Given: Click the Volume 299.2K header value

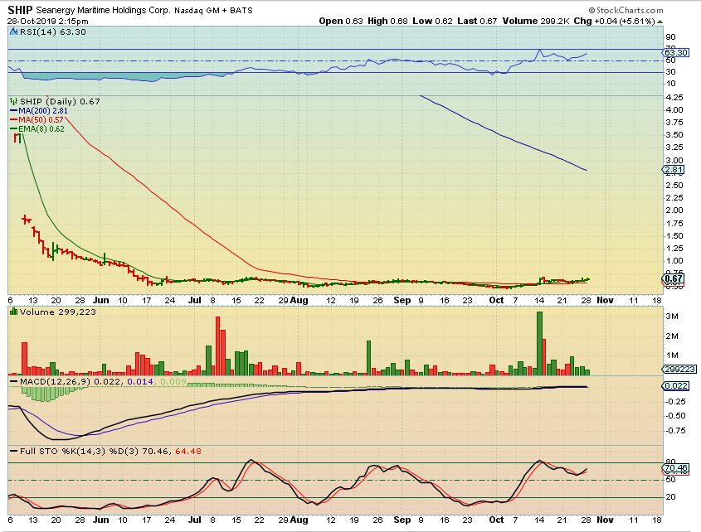Looking at the screenshot, I should (536, 21).
